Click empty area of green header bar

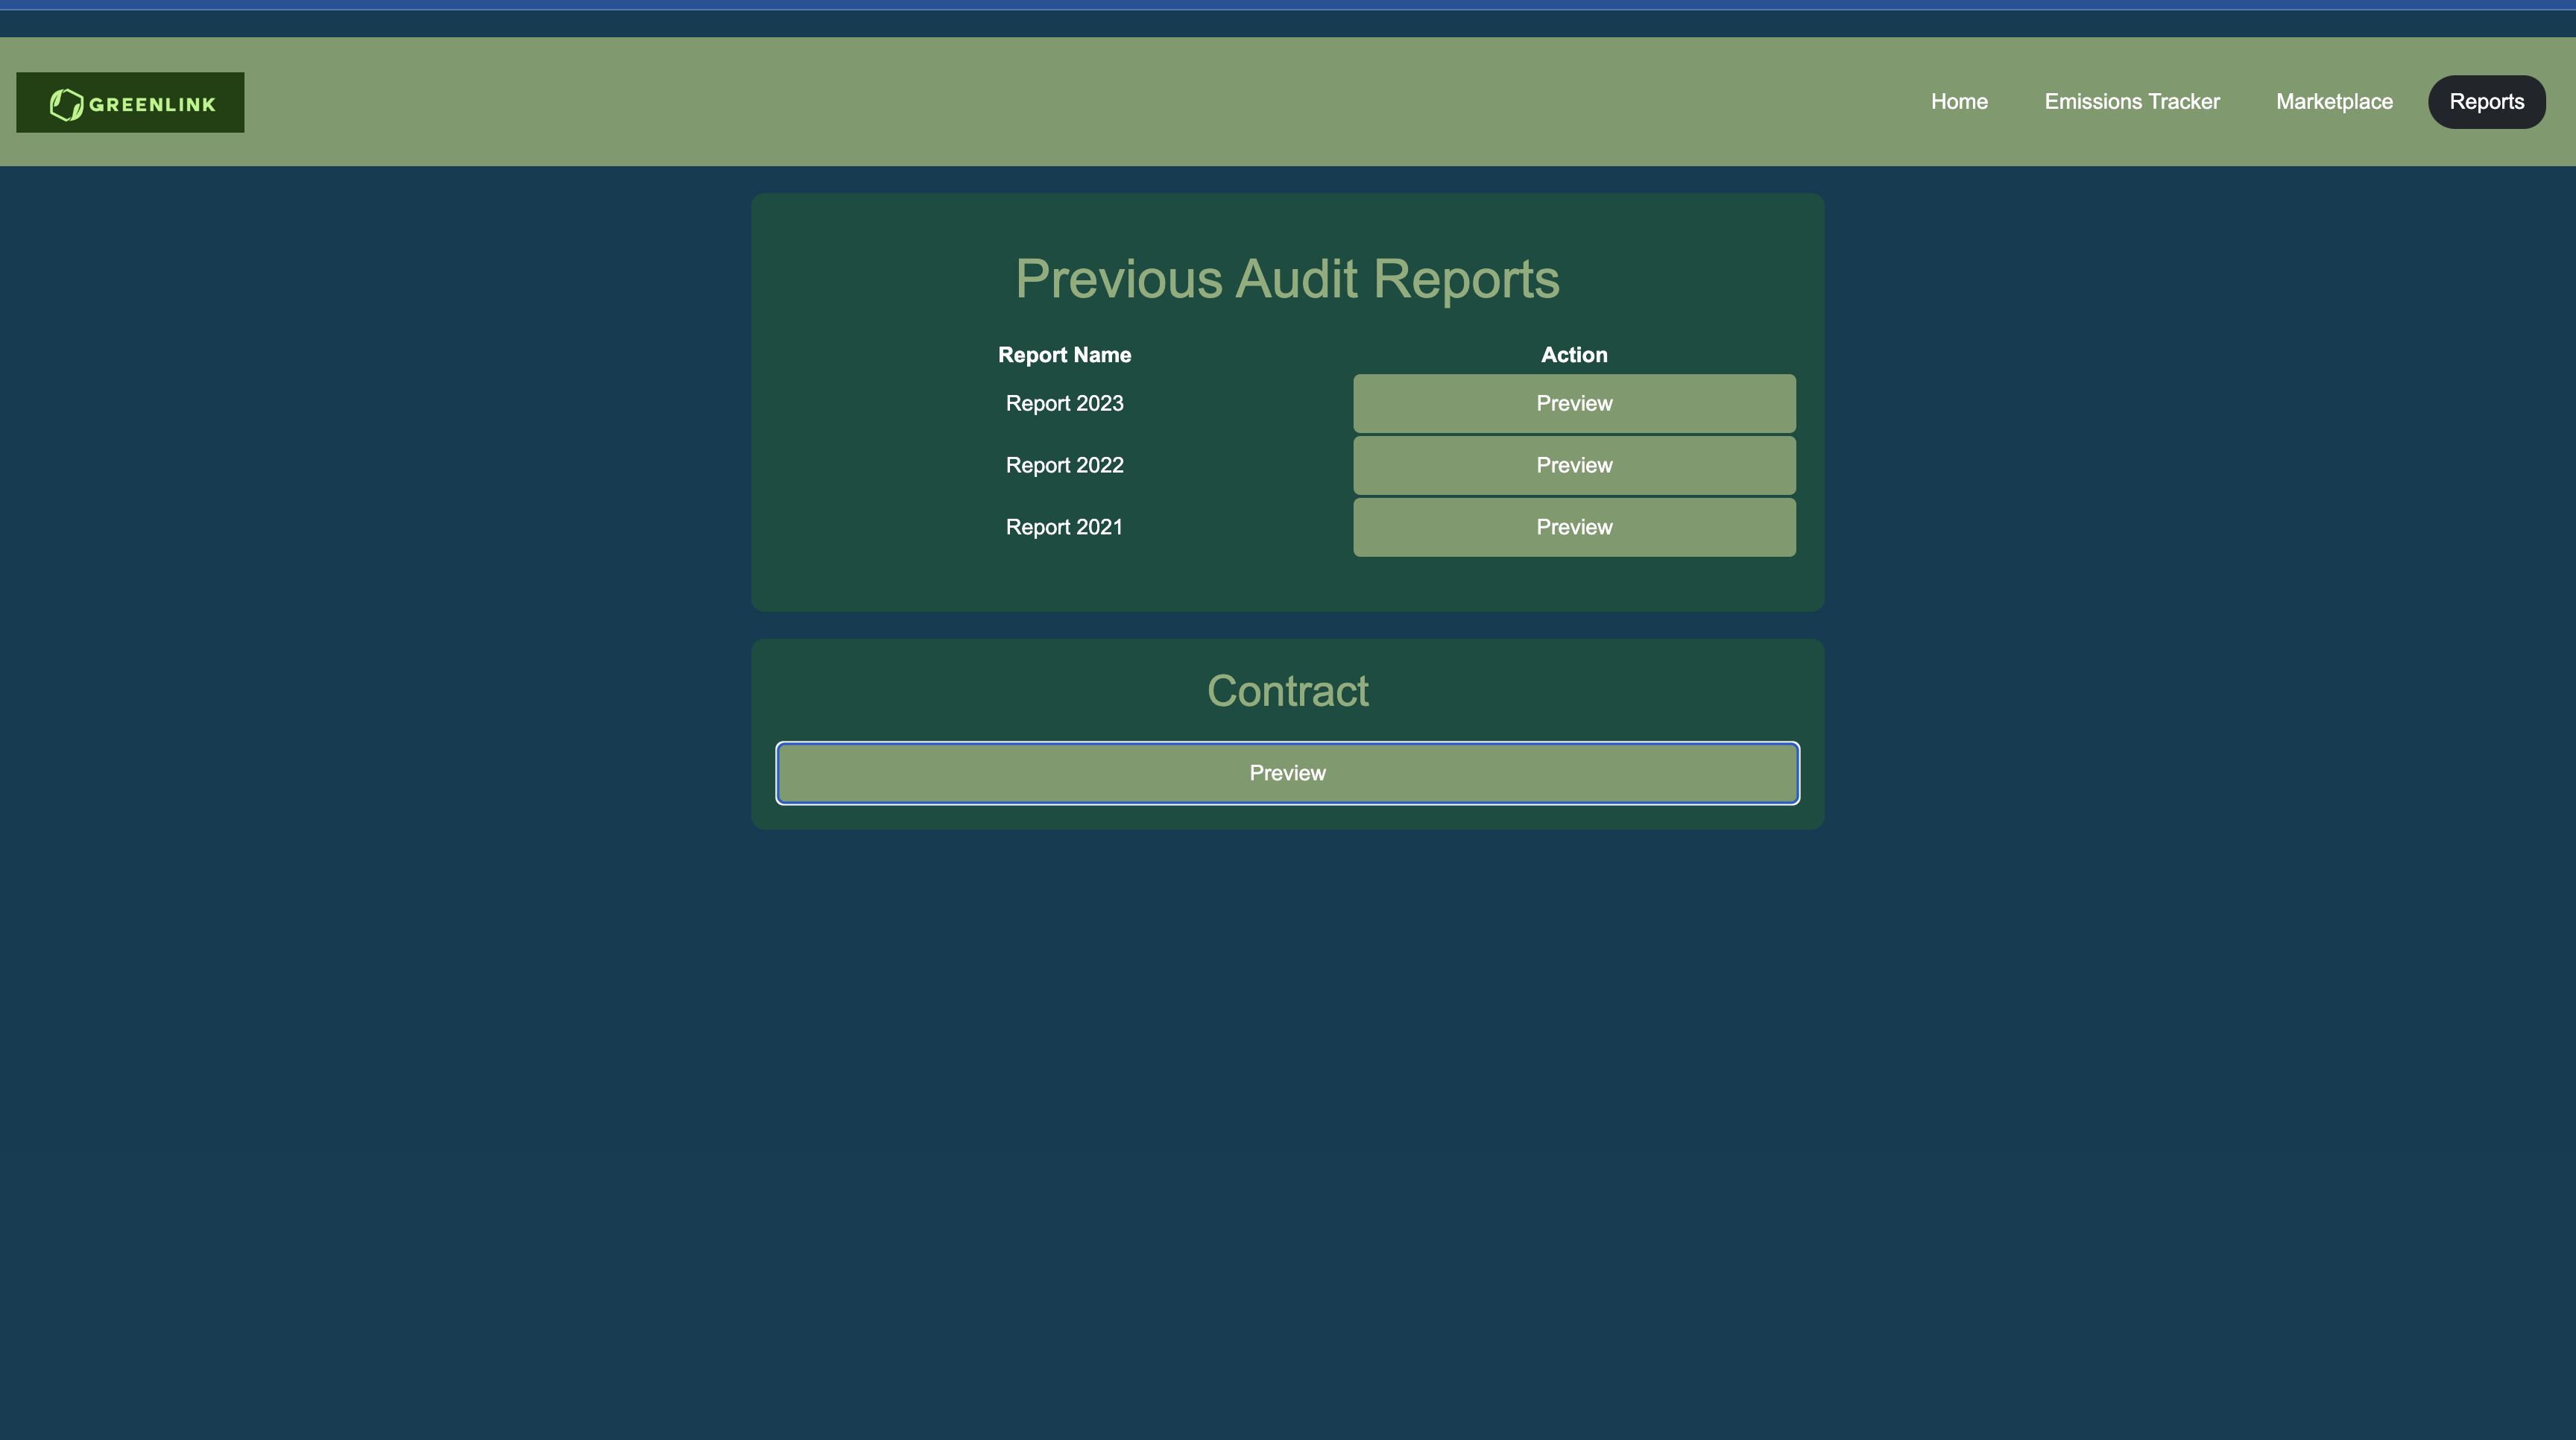coord(1000,102)
